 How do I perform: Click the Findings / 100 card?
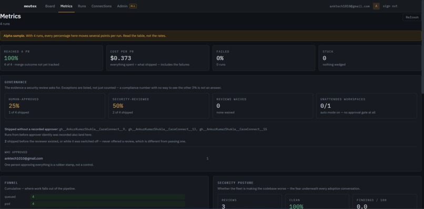click(385, 202)
